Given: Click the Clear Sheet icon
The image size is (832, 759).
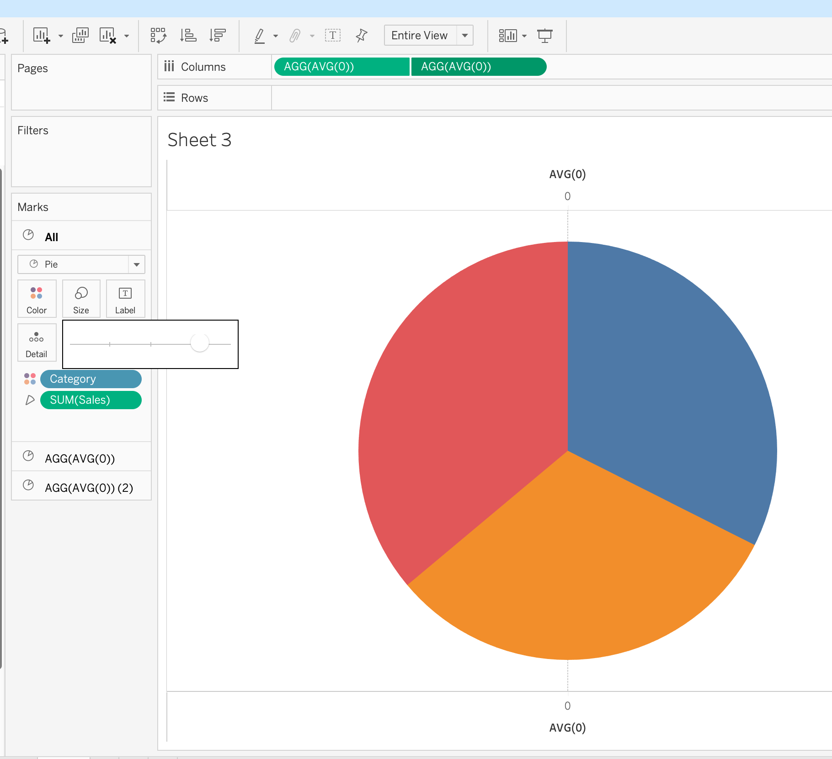Looking at the screenshot, I should tap(108, 36).
